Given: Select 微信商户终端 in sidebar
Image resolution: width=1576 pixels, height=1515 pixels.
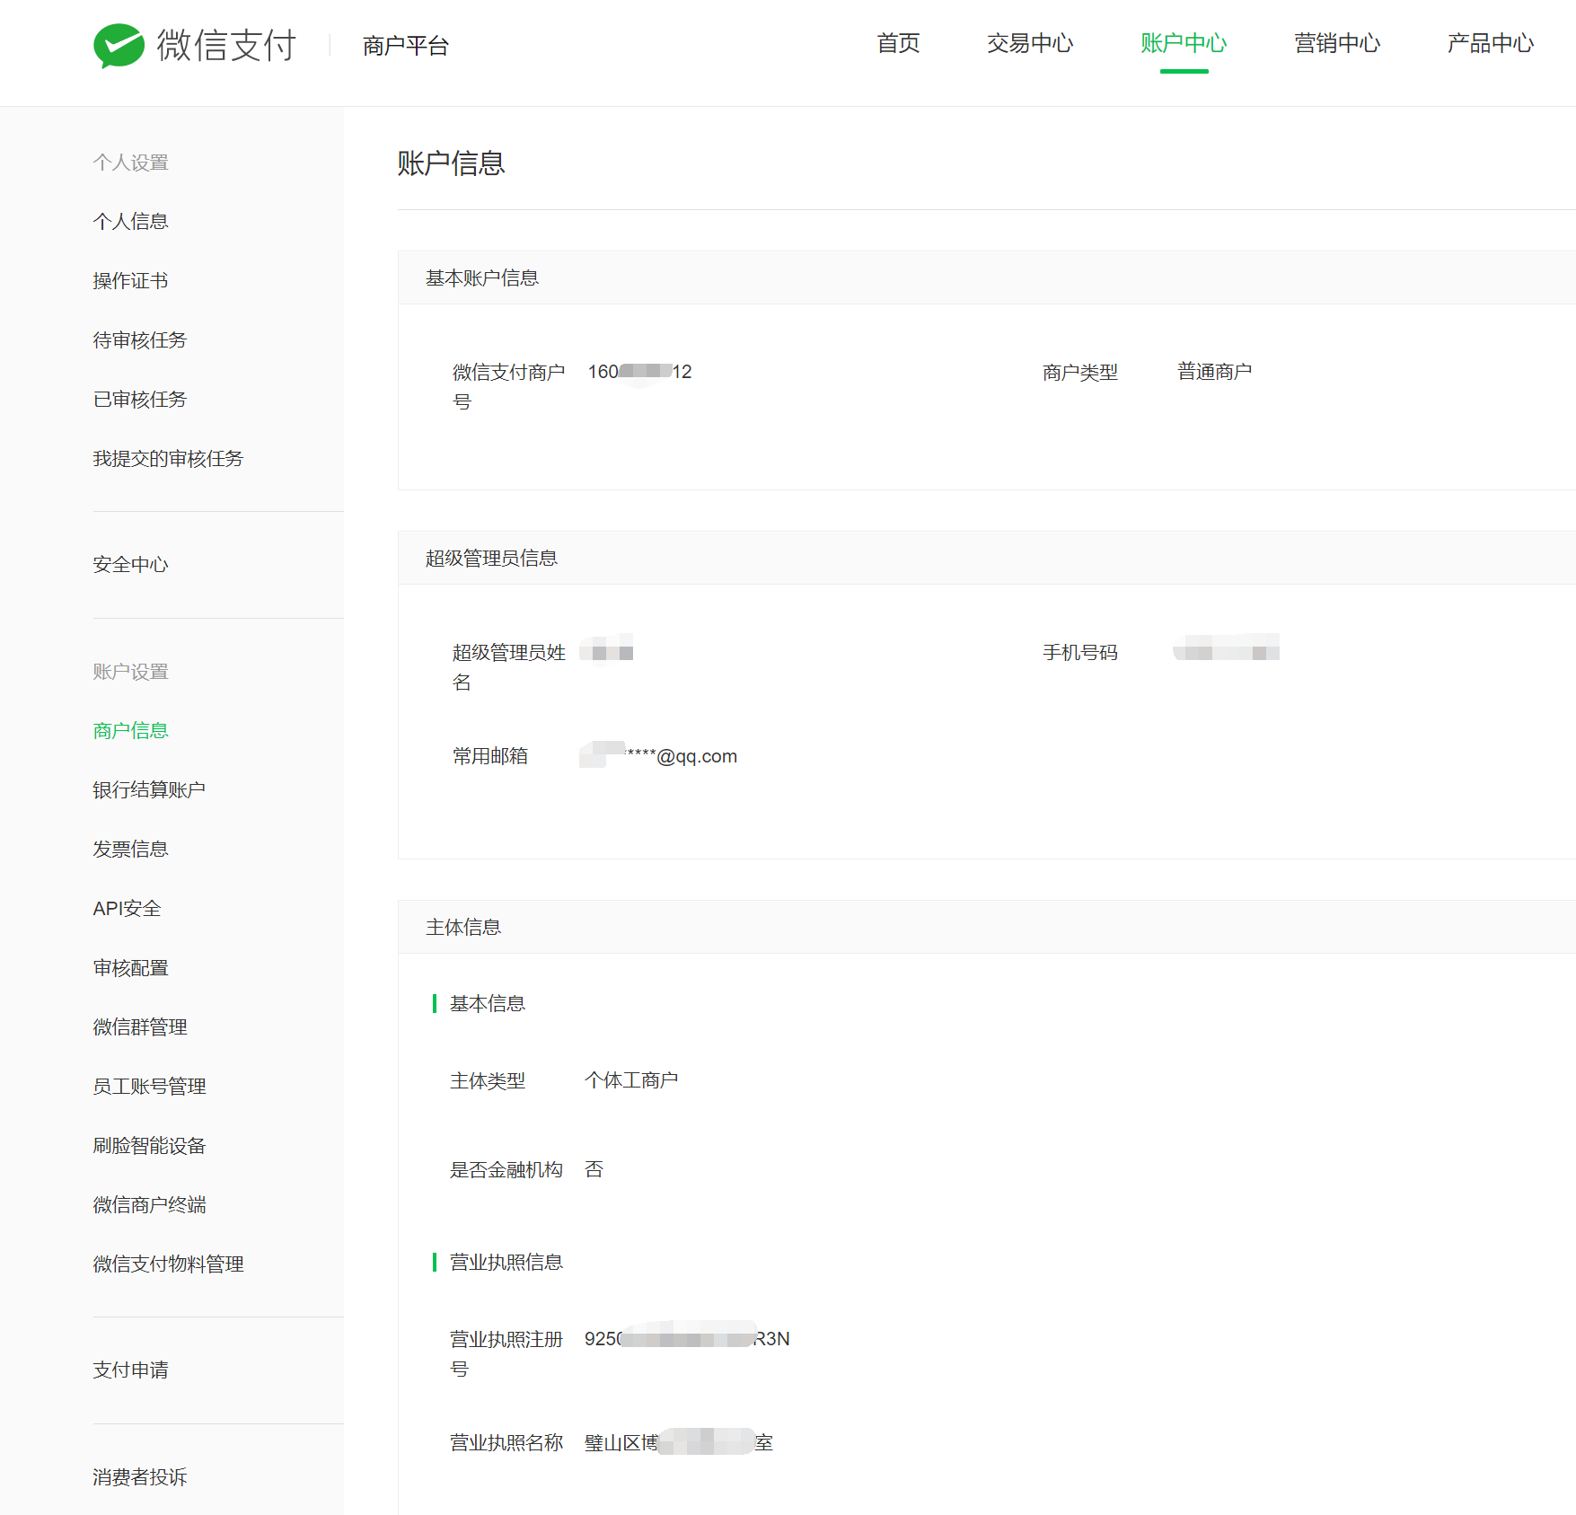Looking at the screenshot, I should pyautogui.click(x=150, y=1205).
